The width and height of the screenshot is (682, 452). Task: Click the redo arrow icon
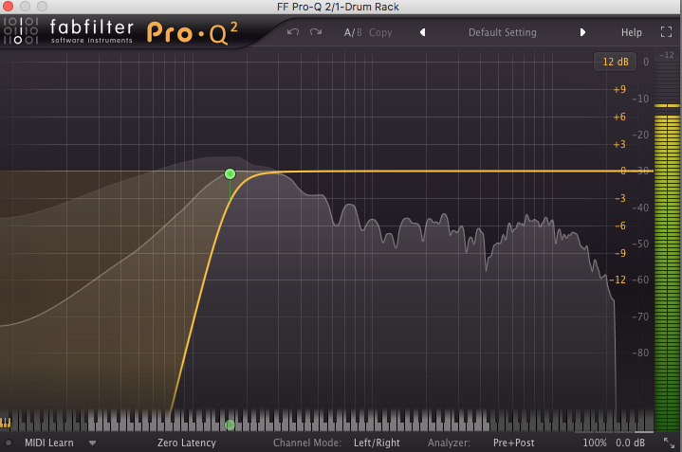[316, 32]
